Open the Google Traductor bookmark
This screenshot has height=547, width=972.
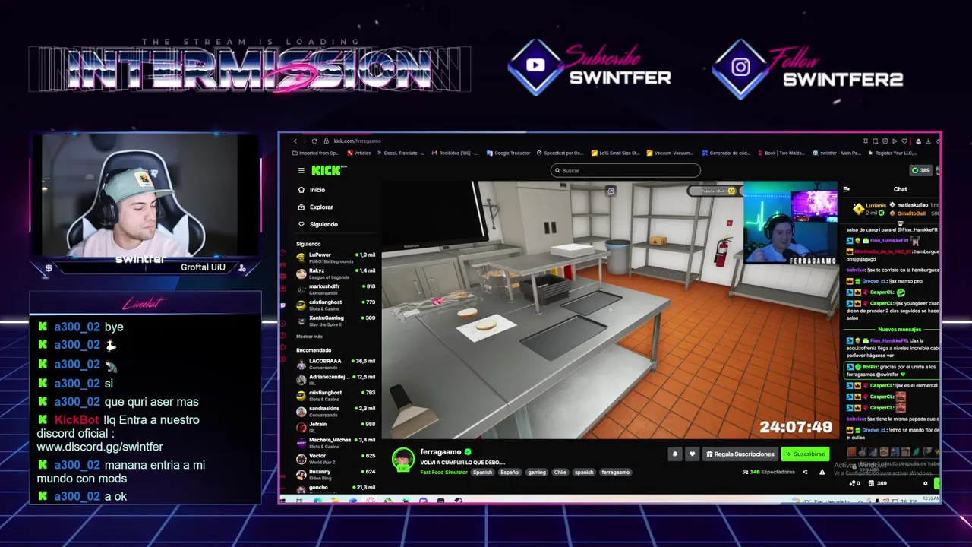point(508,153)
